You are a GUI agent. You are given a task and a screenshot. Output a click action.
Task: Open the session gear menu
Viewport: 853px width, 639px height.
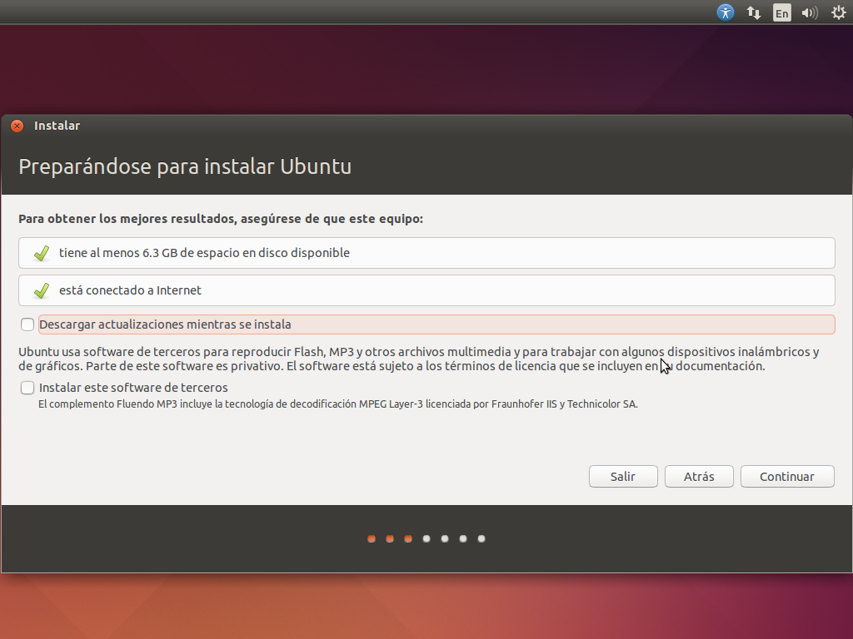click(837, 12)
